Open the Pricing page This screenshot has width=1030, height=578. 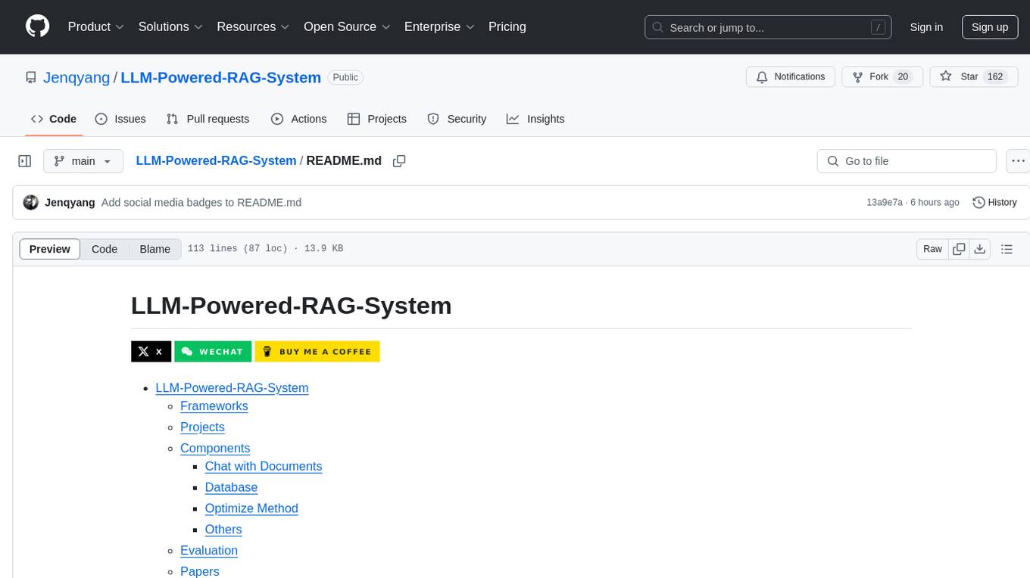point(507,26)
